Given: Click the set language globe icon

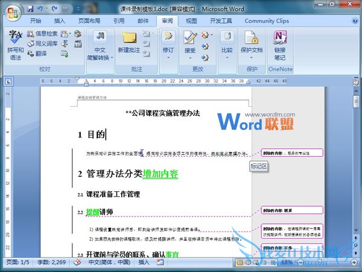Looking at the screenshot, I should 78,34.
